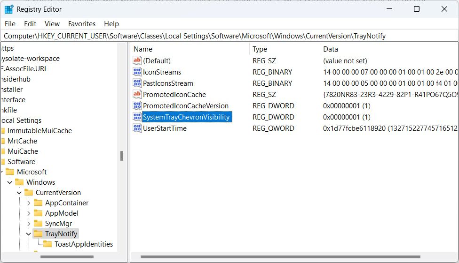Select the UserStartTime value name
Viewport: 459px width, 263px height.
pos(165,128)
